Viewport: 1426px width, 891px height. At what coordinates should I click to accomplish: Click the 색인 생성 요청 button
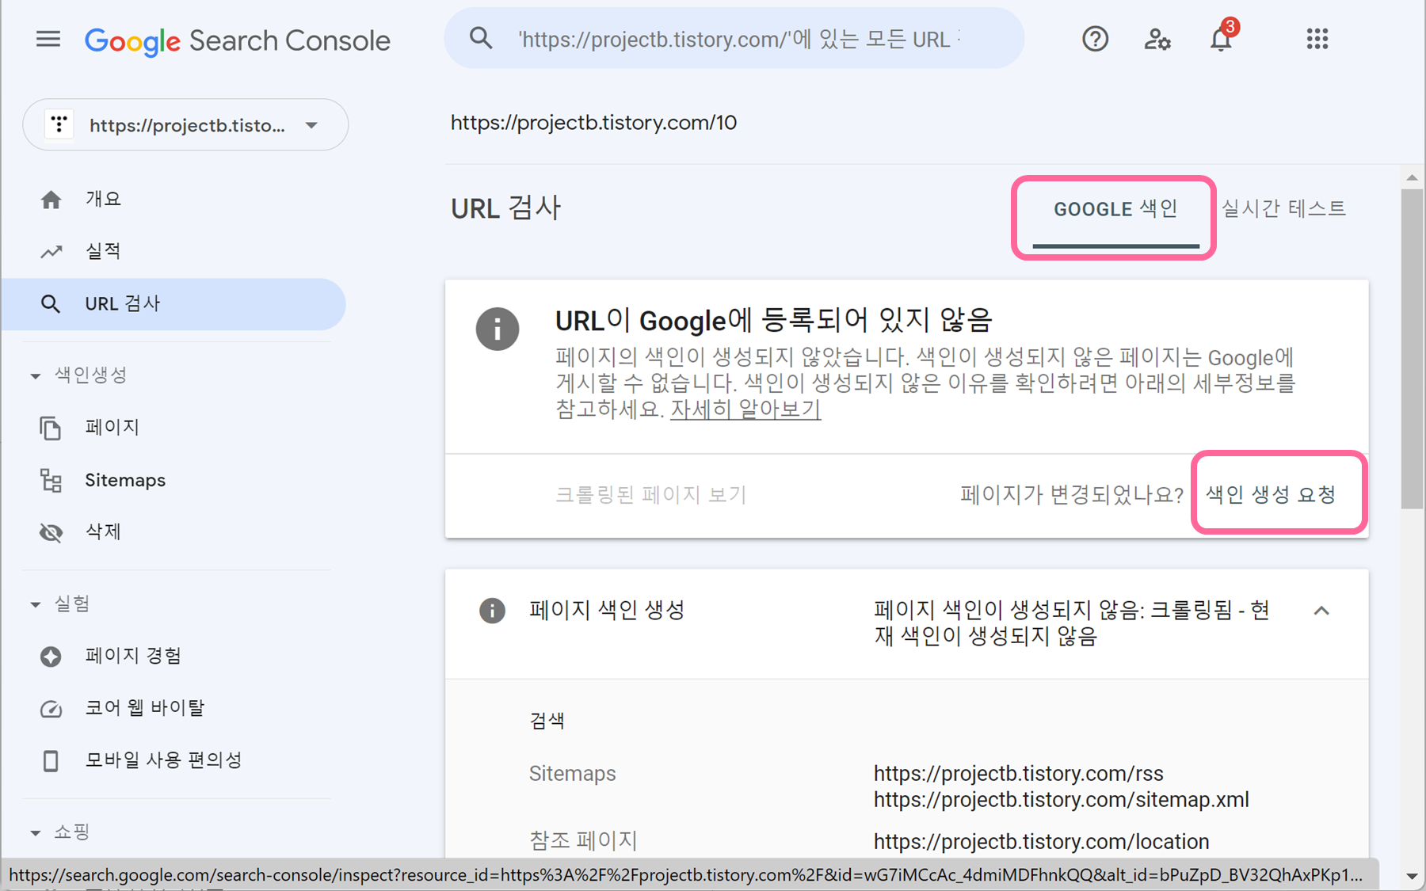click(x=1271, y=495)
